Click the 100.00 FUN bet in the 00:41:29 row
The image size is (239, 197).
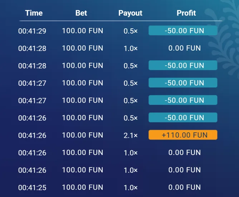82,31
